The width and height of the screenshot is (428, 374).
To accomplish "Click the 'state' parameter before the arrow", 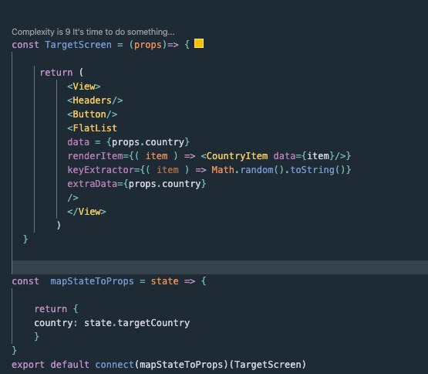I will click(164, 281).
